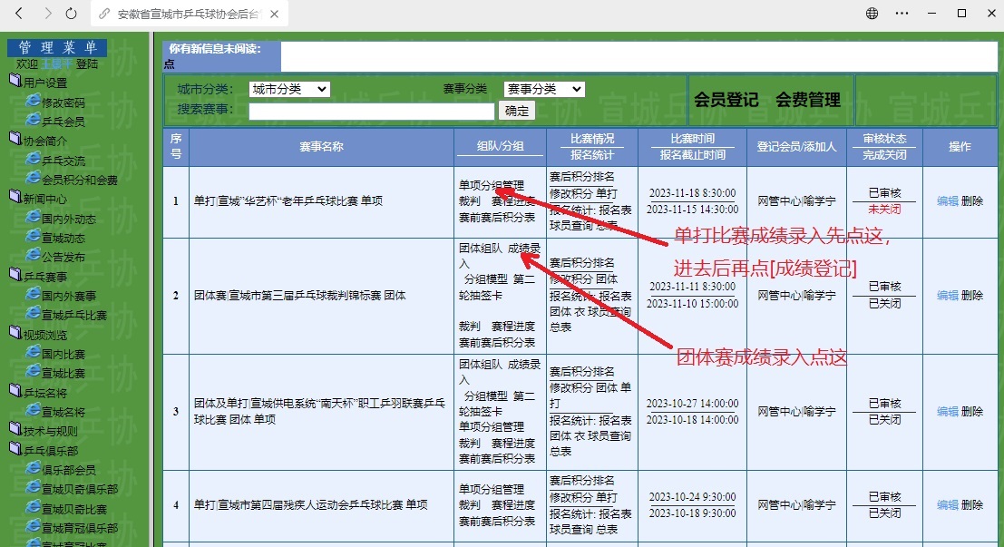Open the browser three-dots menu
Screen dimensions: 1004x547
(902, 14)
